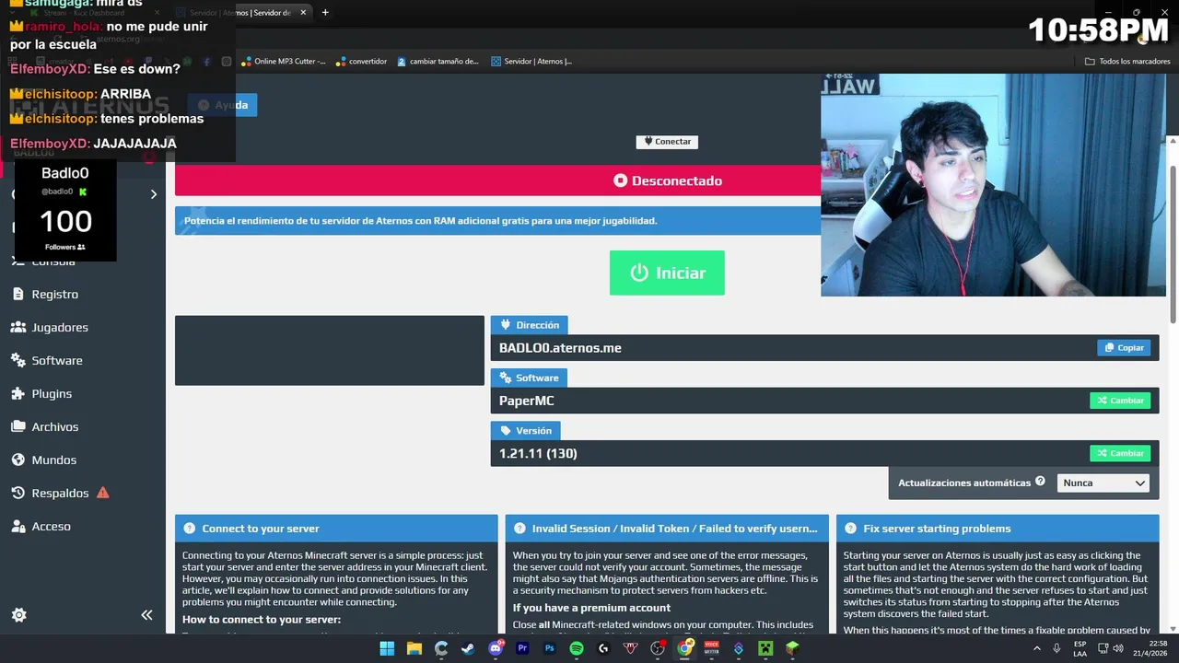Open Steam from the taskbar
1179x663 pixels.
coord(468,648)
